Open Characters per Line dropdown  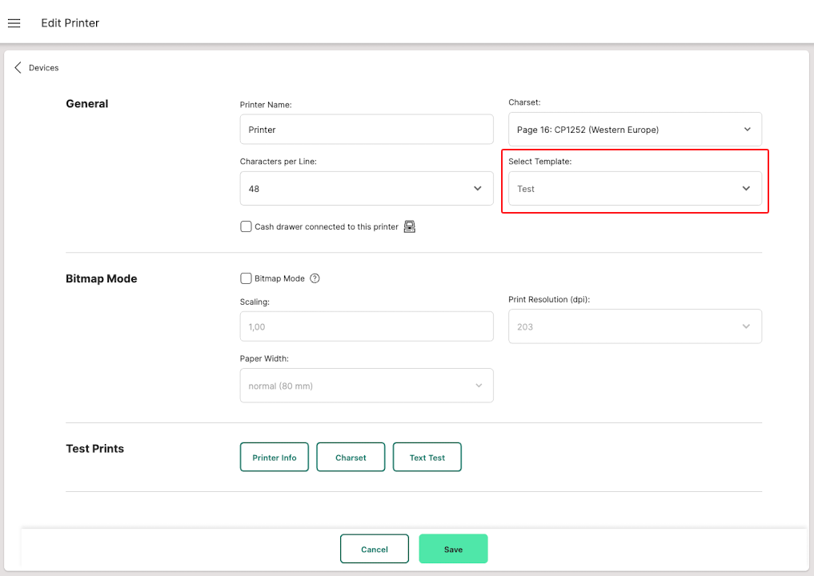click(366, 189)
